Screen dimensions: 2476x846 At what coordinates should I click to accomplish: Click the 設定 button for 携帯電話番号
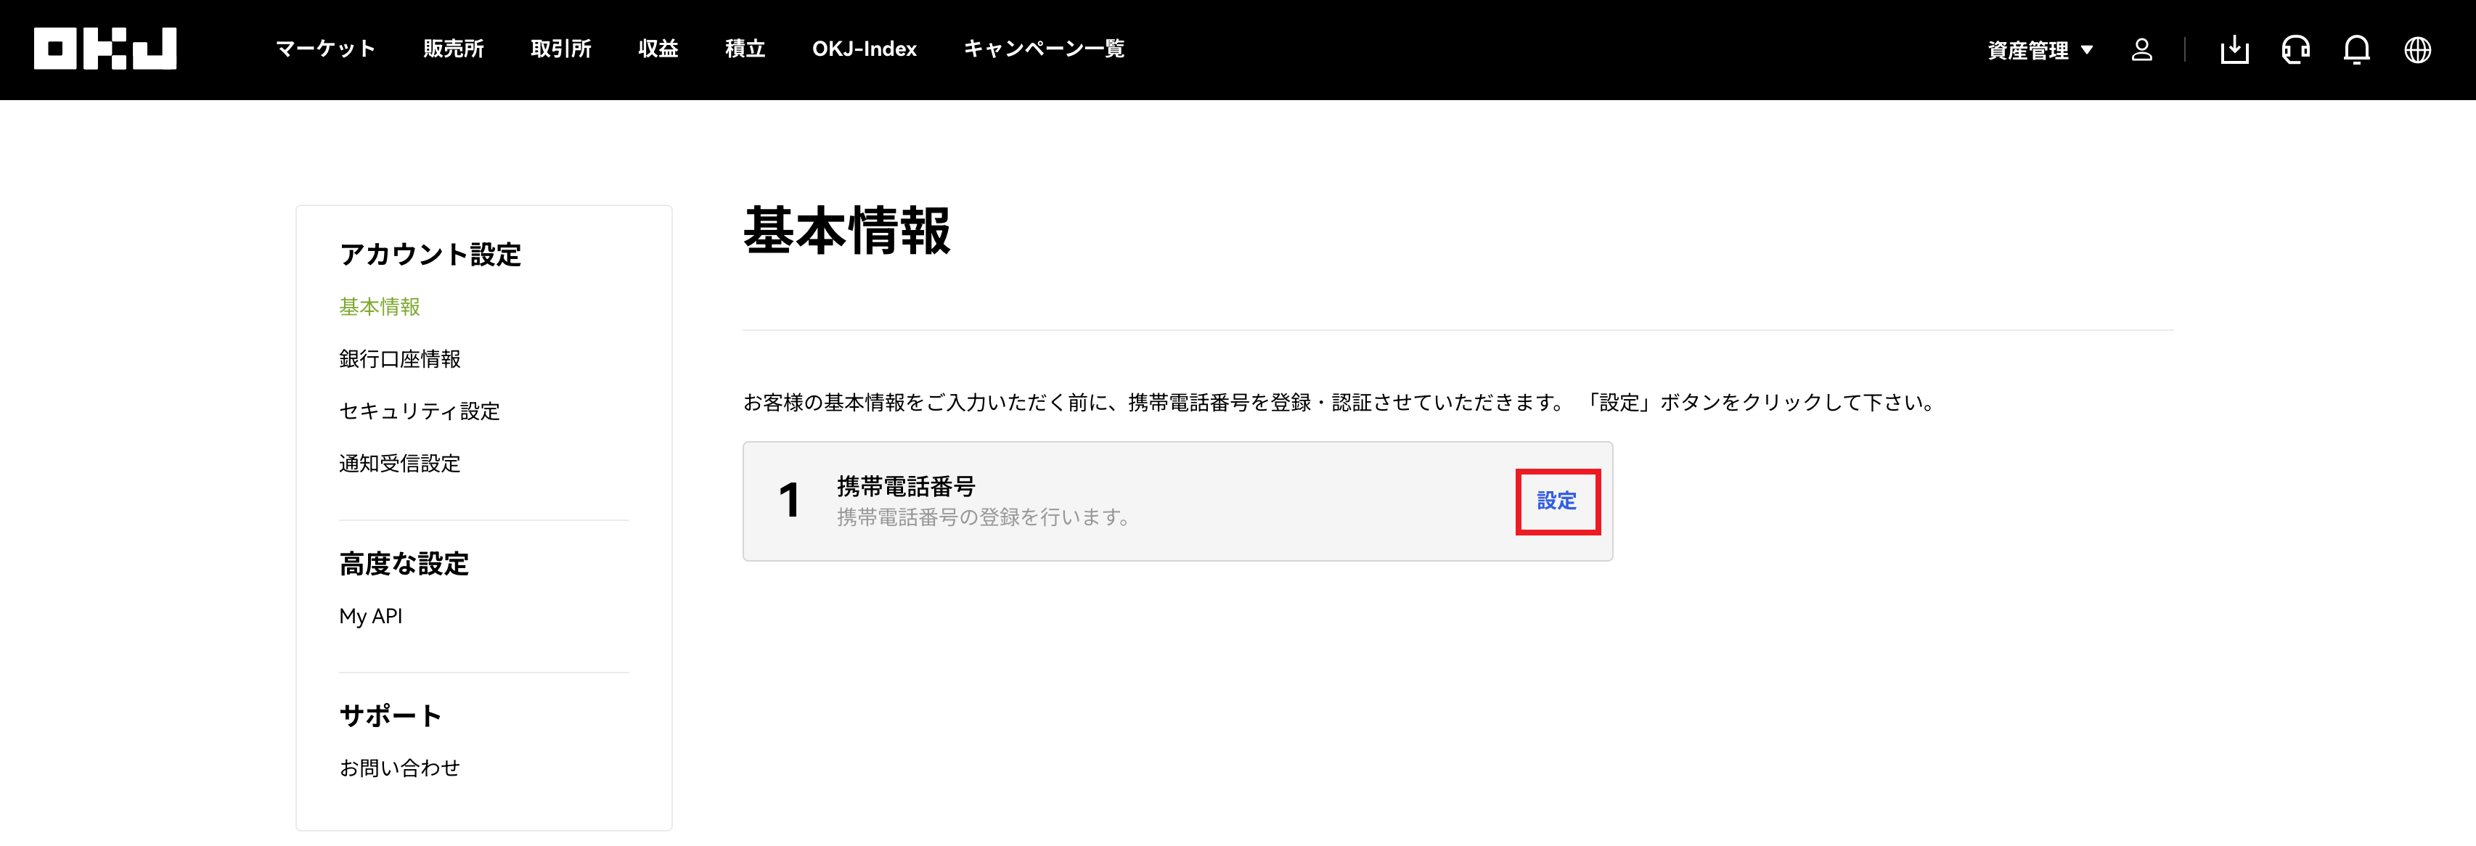pos(1557,501)
